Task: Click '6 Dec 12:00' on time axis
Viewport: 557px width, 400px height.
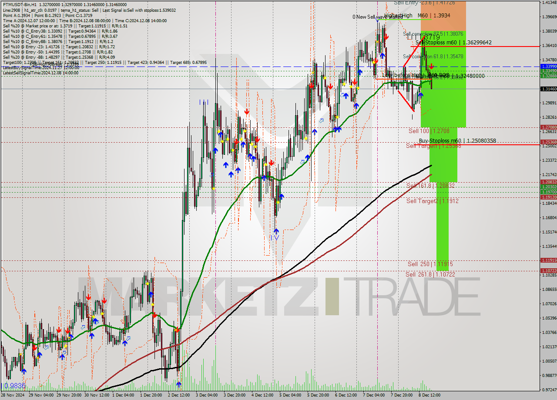Action: pos(346,395)
